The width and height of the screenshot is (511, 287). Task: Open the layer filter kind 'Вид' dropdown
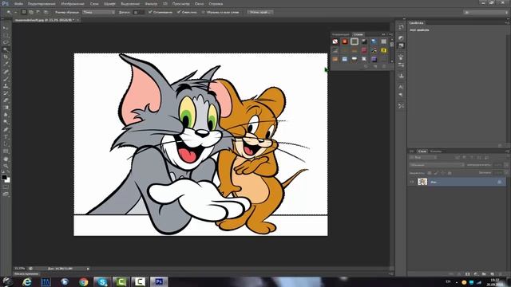[x=423, y=158]
